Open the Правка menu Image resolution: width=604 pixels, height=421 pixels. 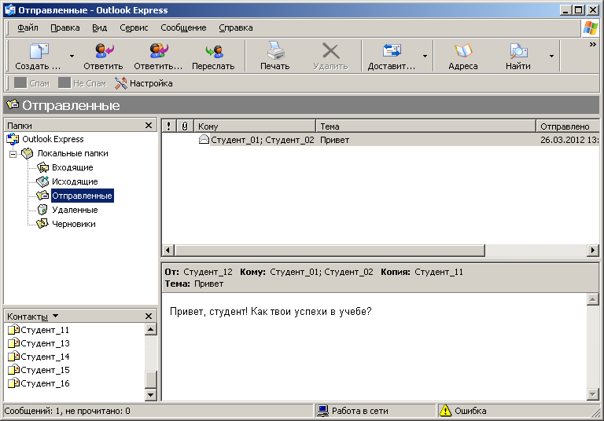click(x=65, y=27)
